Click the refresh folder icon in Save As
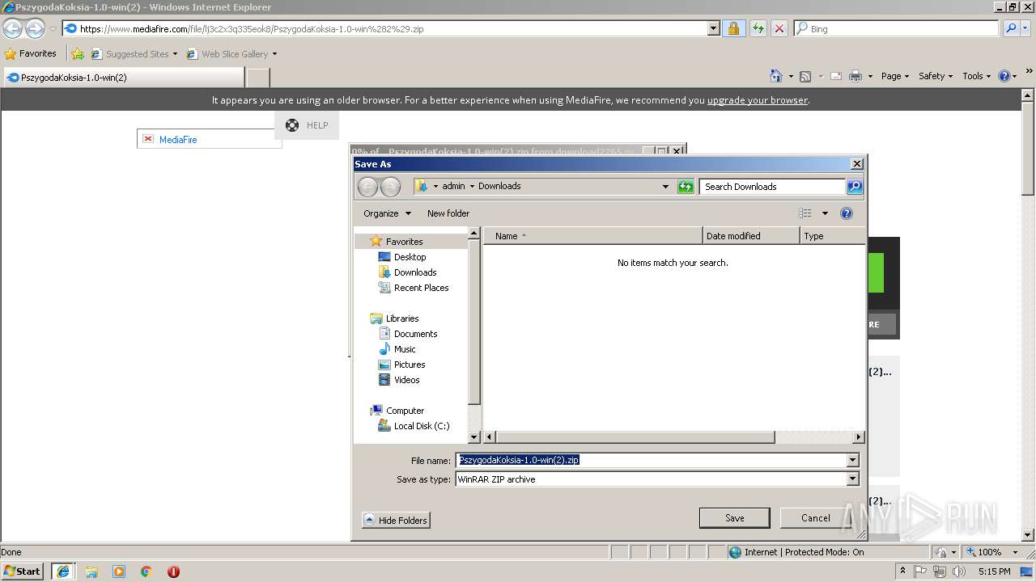Image resolution: width=1036 pixels, height=582 pixels. coord(686,187)
